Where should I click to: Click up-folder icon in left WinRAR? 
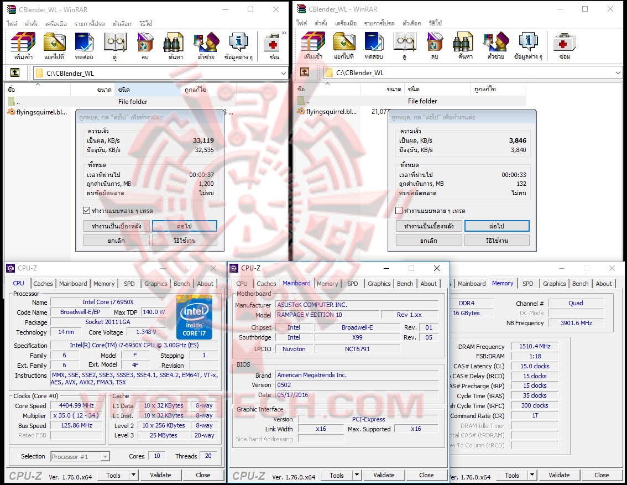tap(15, 72)
